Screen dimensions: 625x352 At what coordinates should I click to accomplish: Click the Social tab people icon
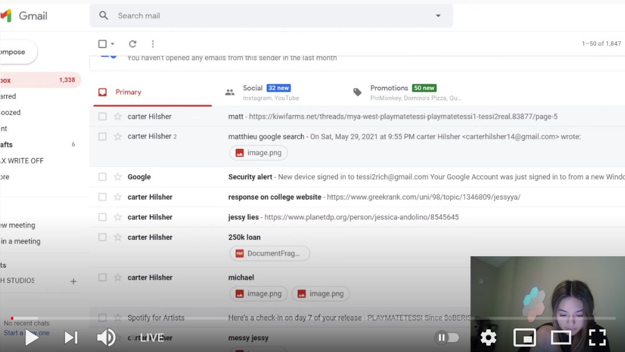pyautogui.click(x=229, y=92)
